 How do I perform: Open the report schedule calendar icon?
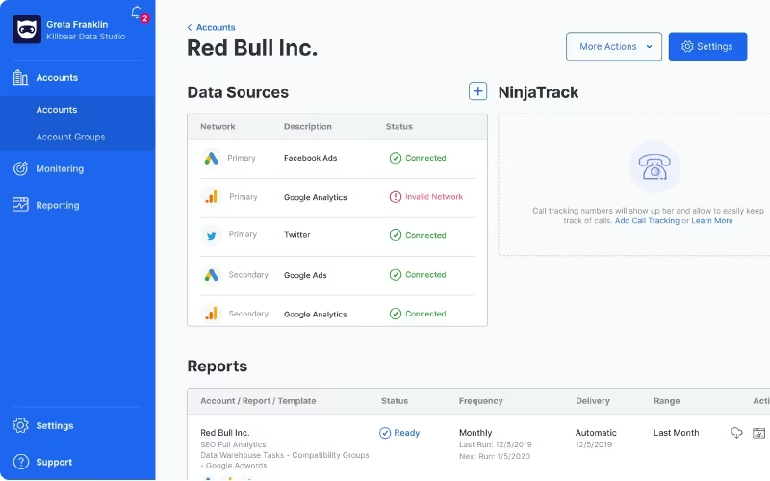[x=758, y=433]
